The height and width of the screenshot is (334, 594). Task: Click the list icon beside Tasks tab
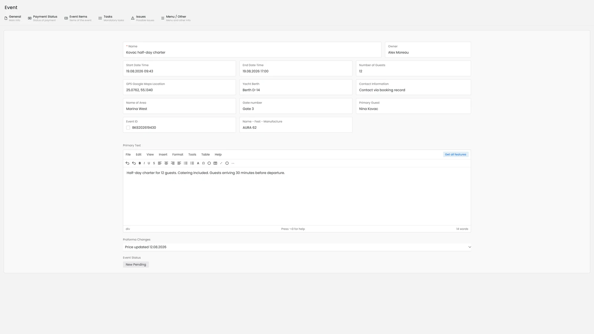[x=100, y=18]
